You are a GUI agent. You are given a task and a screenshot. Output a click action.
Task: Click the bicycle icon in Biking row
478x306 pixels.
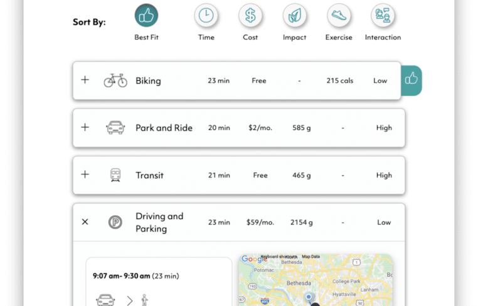(115, 81)
